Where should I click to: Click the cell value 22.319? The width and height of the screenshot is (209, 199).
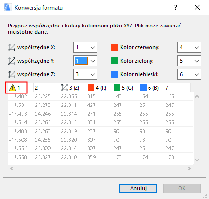coord(69,131)
